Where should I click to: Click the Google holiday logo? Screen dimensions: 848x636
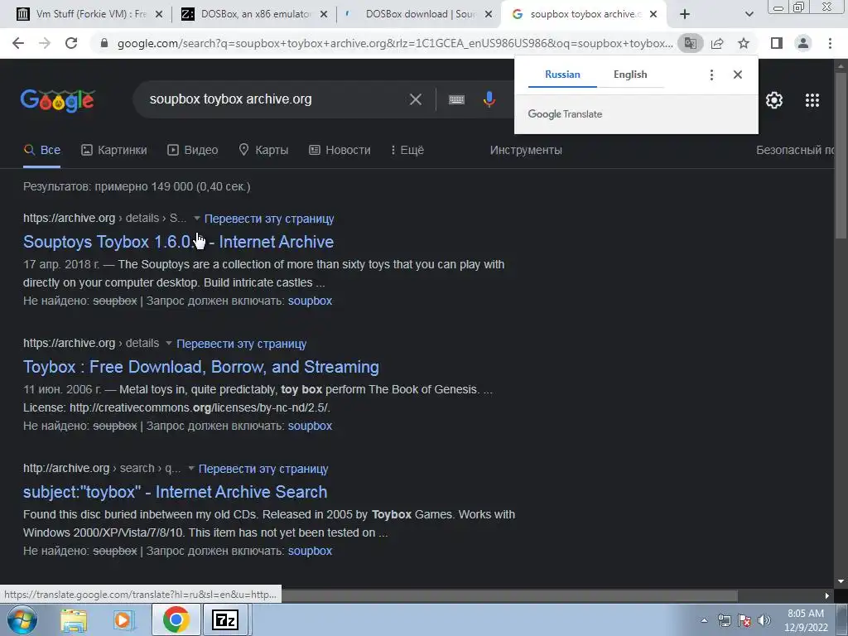58,100
